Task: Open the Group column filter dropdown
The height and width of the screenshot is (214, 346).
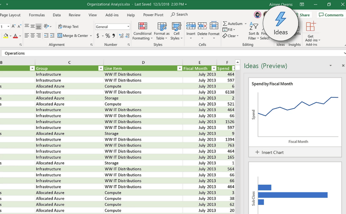Action: pos(101,68)
